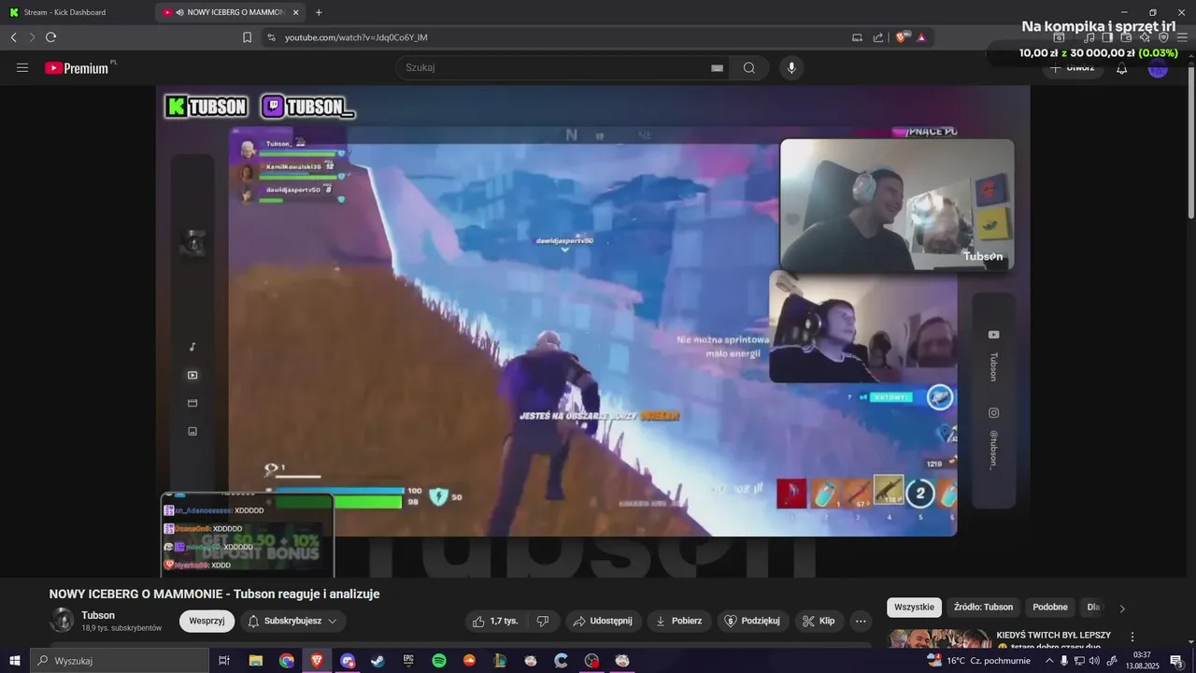
Task: Bookmark this page via the bookmark icon
Action: pos(248,37)
